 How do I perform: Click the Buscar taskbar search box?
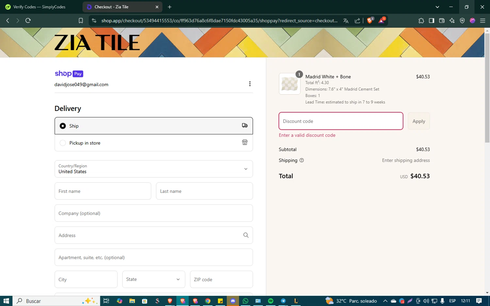56,301
